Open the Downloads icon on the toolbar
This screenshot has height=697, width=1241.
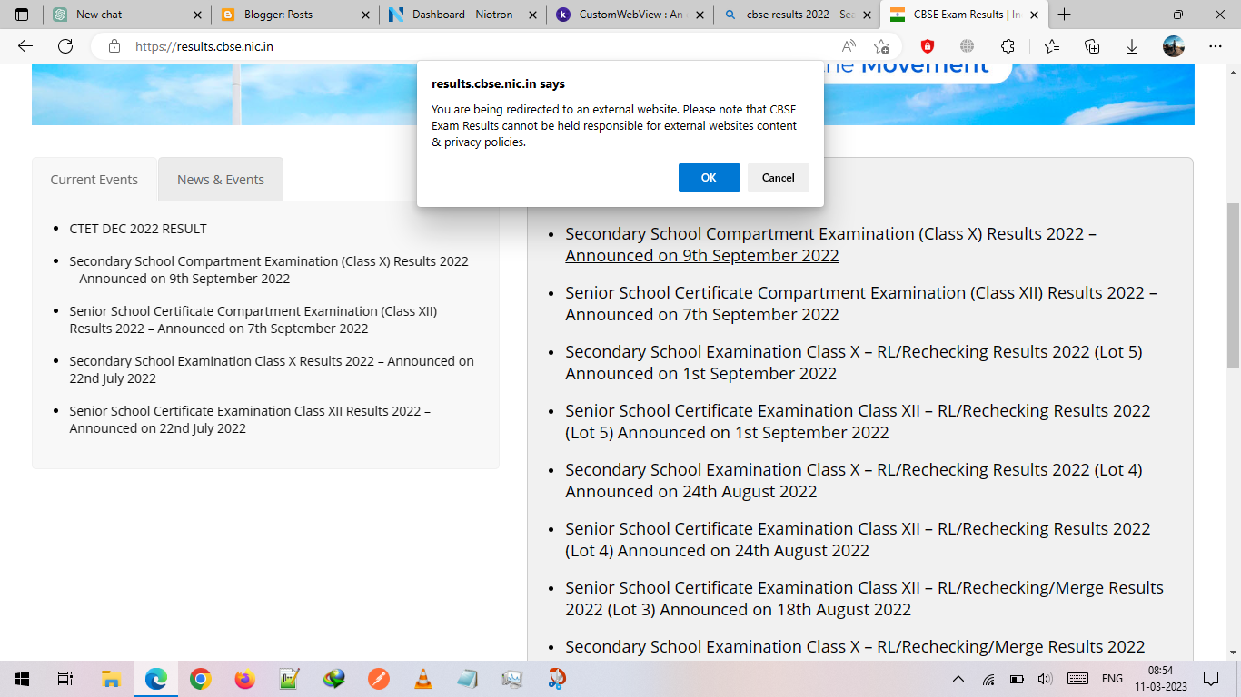[1132, 45]
